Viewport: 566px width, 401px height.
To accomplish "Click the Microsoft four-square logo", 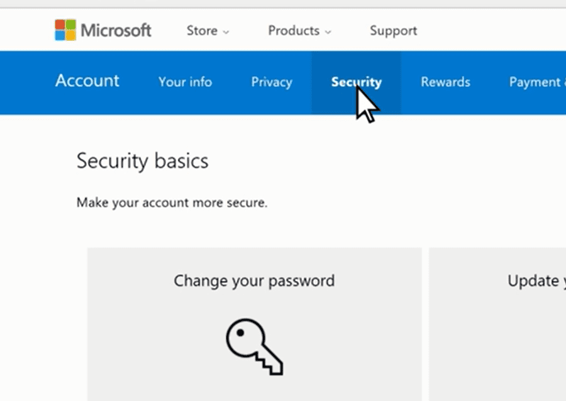I will [x=65, y=30].
